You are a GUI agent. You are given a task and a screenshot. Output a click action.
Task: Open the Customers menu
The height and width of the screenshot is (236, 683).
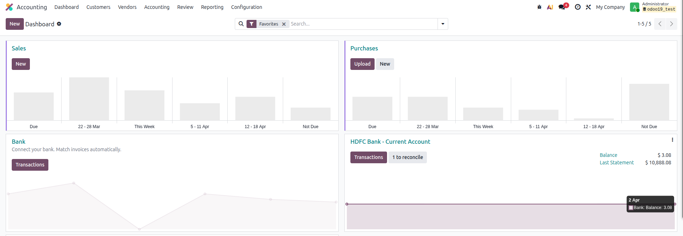[98, 7]
